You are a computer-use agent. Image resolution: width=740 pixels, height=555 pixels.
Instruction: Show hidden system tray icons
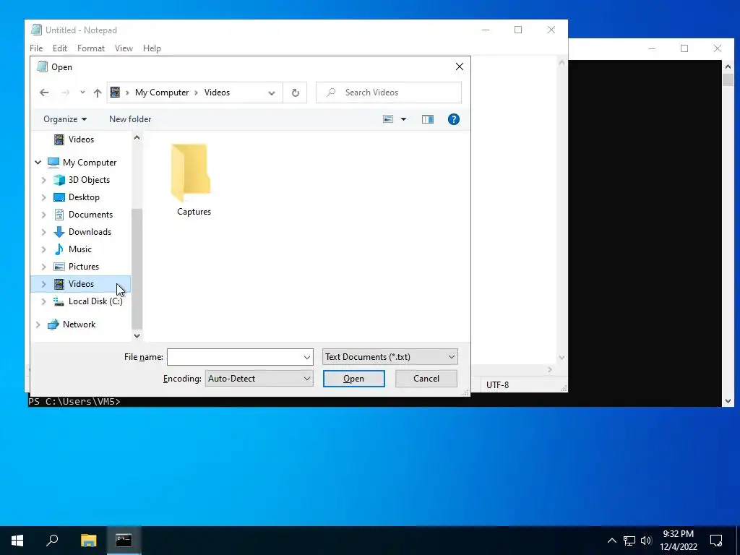(611, 541)
